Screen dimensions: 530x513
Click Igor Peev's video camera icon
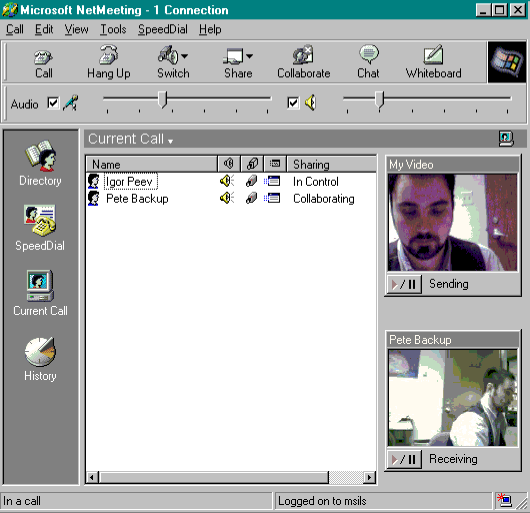click(251, 181)
